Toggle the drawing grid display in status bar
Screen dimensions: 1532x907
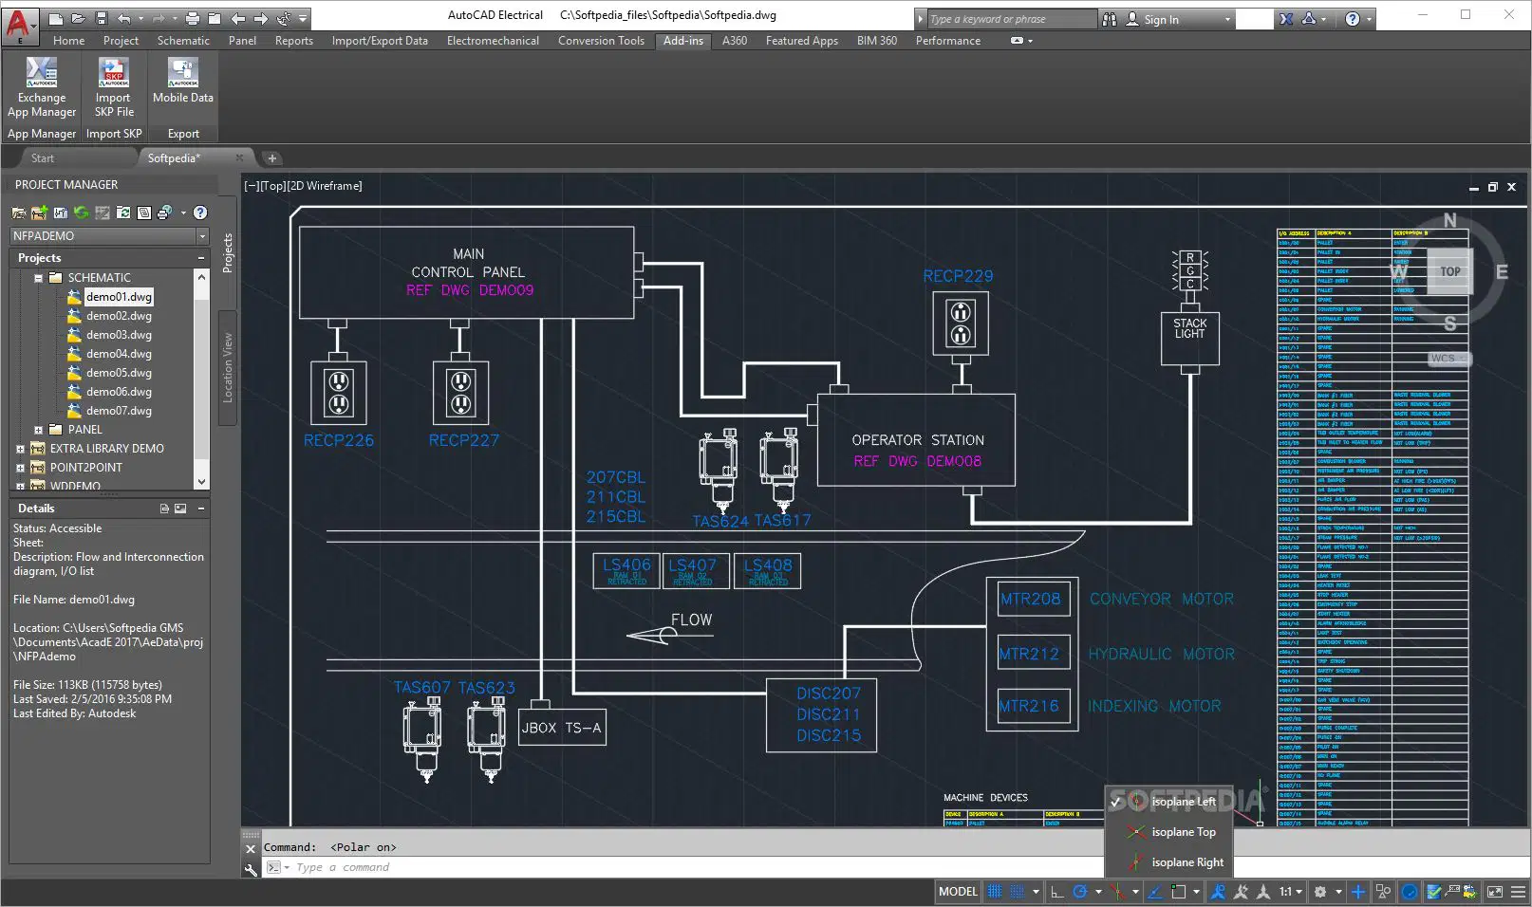pyautogui.click(x=995, y=892)
